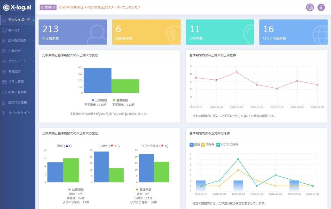Click the green 基準期間 legend swatch

[114, 100]
